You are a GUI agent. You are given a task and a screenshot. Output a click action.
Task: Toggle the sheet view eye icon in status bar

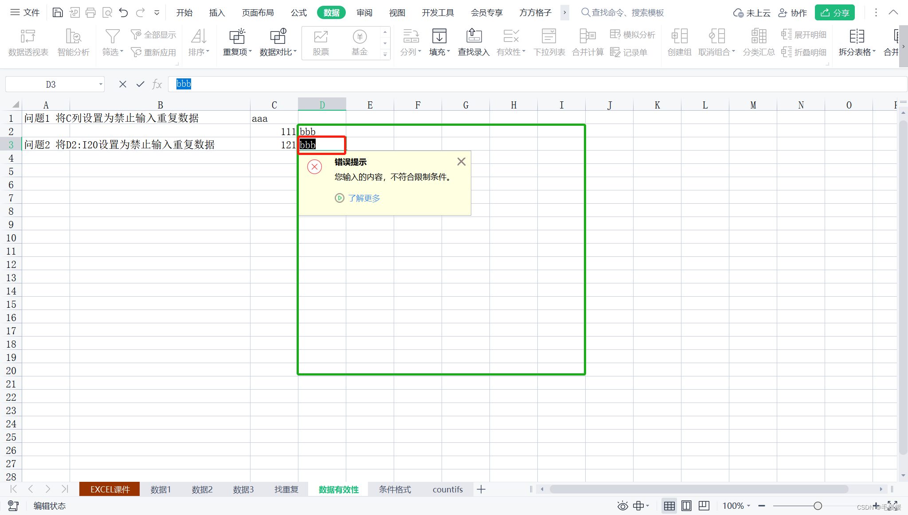point(622,505)
